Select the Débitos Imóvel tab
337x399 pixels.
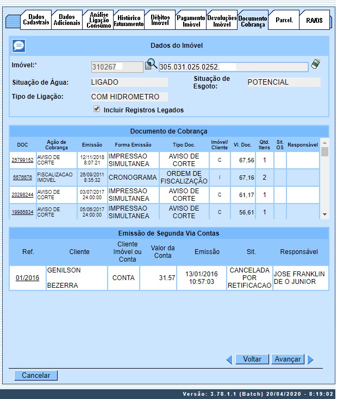click(x=160, y=21)
